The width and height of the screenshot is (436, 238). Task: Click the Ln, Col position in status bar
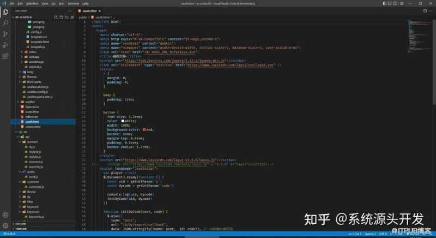(x=354, y=234)
